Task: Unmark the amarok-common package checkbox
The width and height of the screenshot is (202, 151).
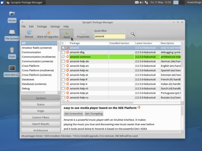Action: tap(63, 57)
